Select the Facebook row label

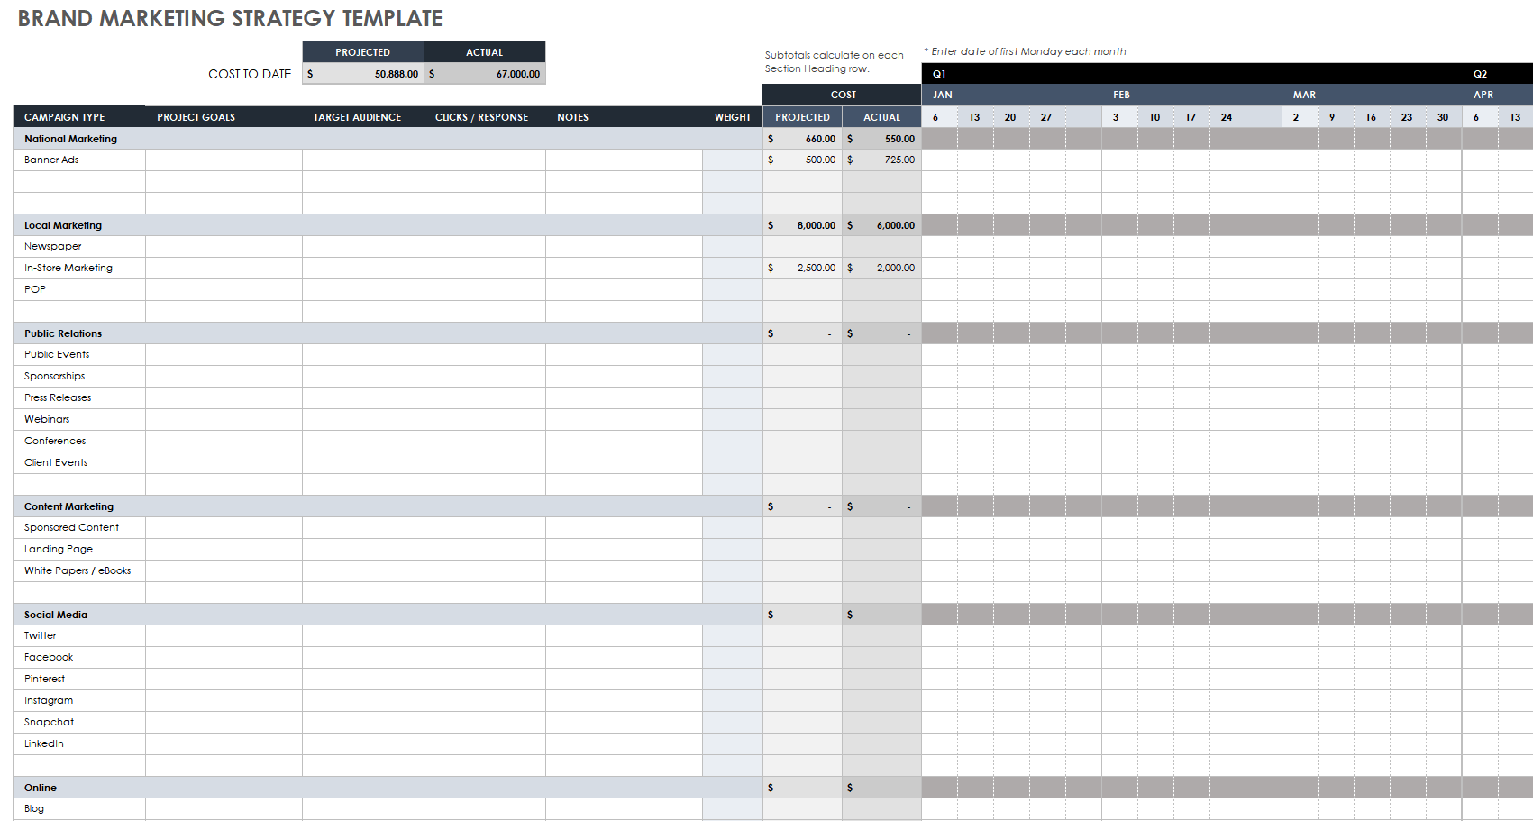(x=49, y=657)
